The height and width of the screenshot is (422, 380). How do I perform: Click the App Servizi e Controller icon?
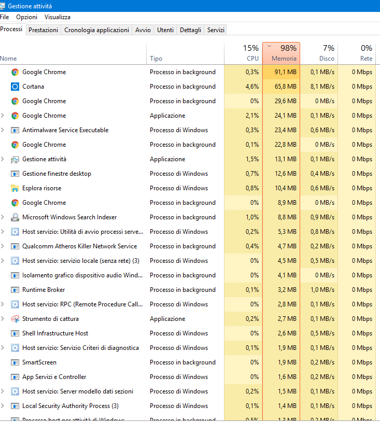click(x=15, y=377)
